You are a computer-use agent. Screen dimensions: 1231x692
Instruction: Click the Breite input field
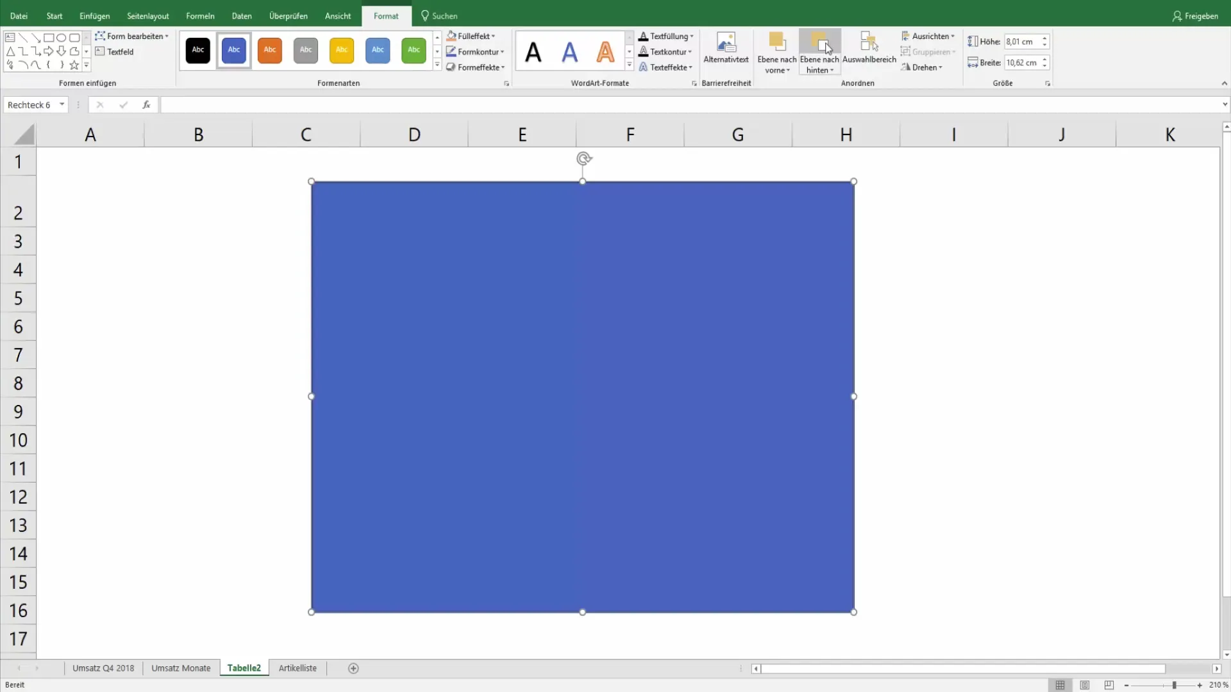[x=1022, y=63]
